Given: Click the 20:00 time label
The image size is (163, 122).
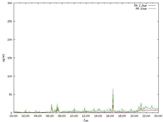Looking at the screenshot, I should pyautogui.click(x=134, y=116).
